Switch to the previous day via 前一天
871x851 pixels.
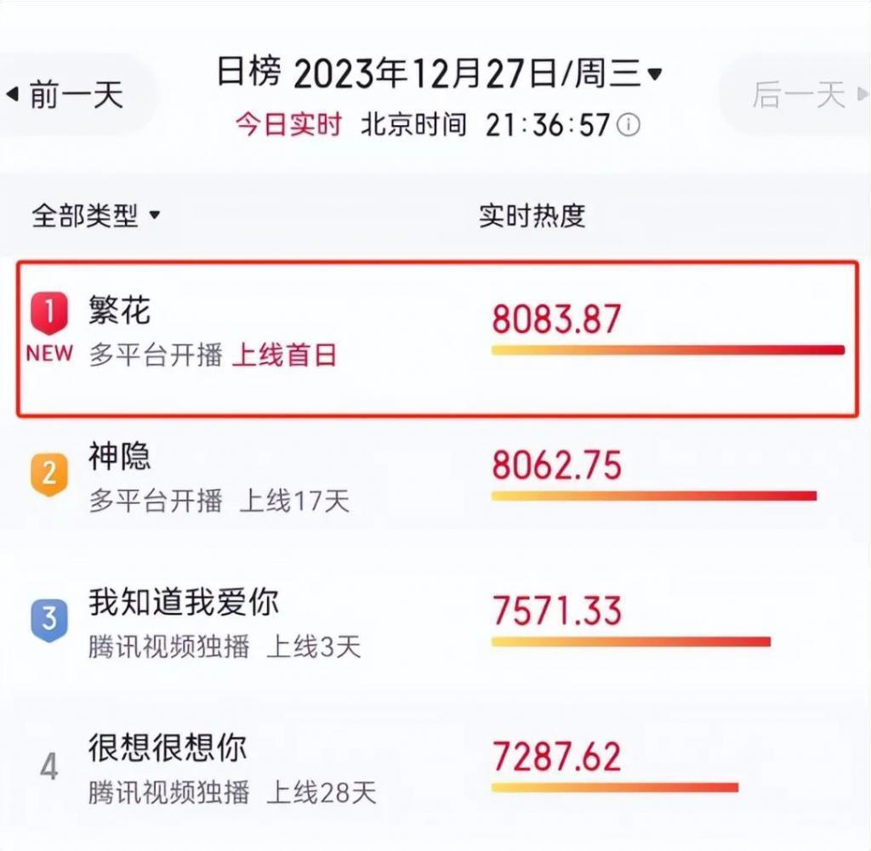click(77, 95)
